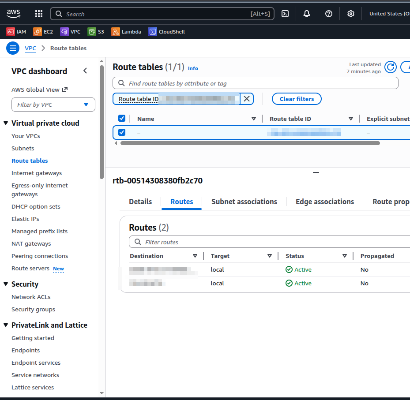Remove the Route table ID filter

(x=247, y=99)
